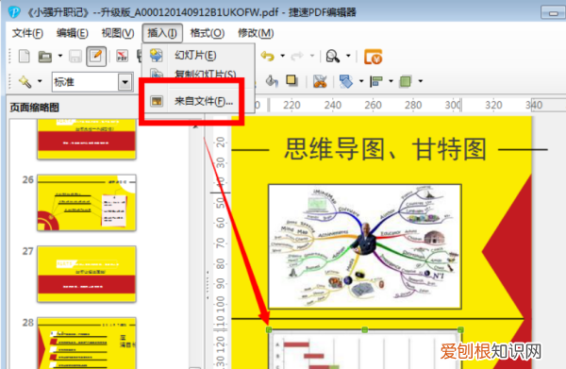Select 幻灯片(E) from Insert menu
566x369 pixels.
pos(198,56)
